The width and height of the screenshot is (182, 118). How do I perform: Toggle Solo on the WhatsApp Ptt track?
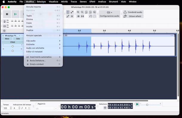18,39
